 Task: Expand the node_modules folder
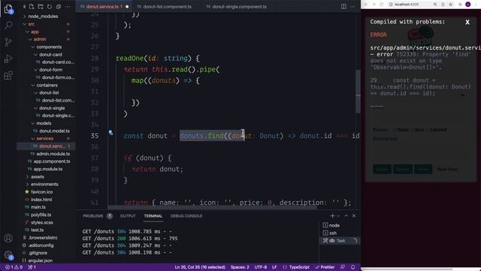43,17
